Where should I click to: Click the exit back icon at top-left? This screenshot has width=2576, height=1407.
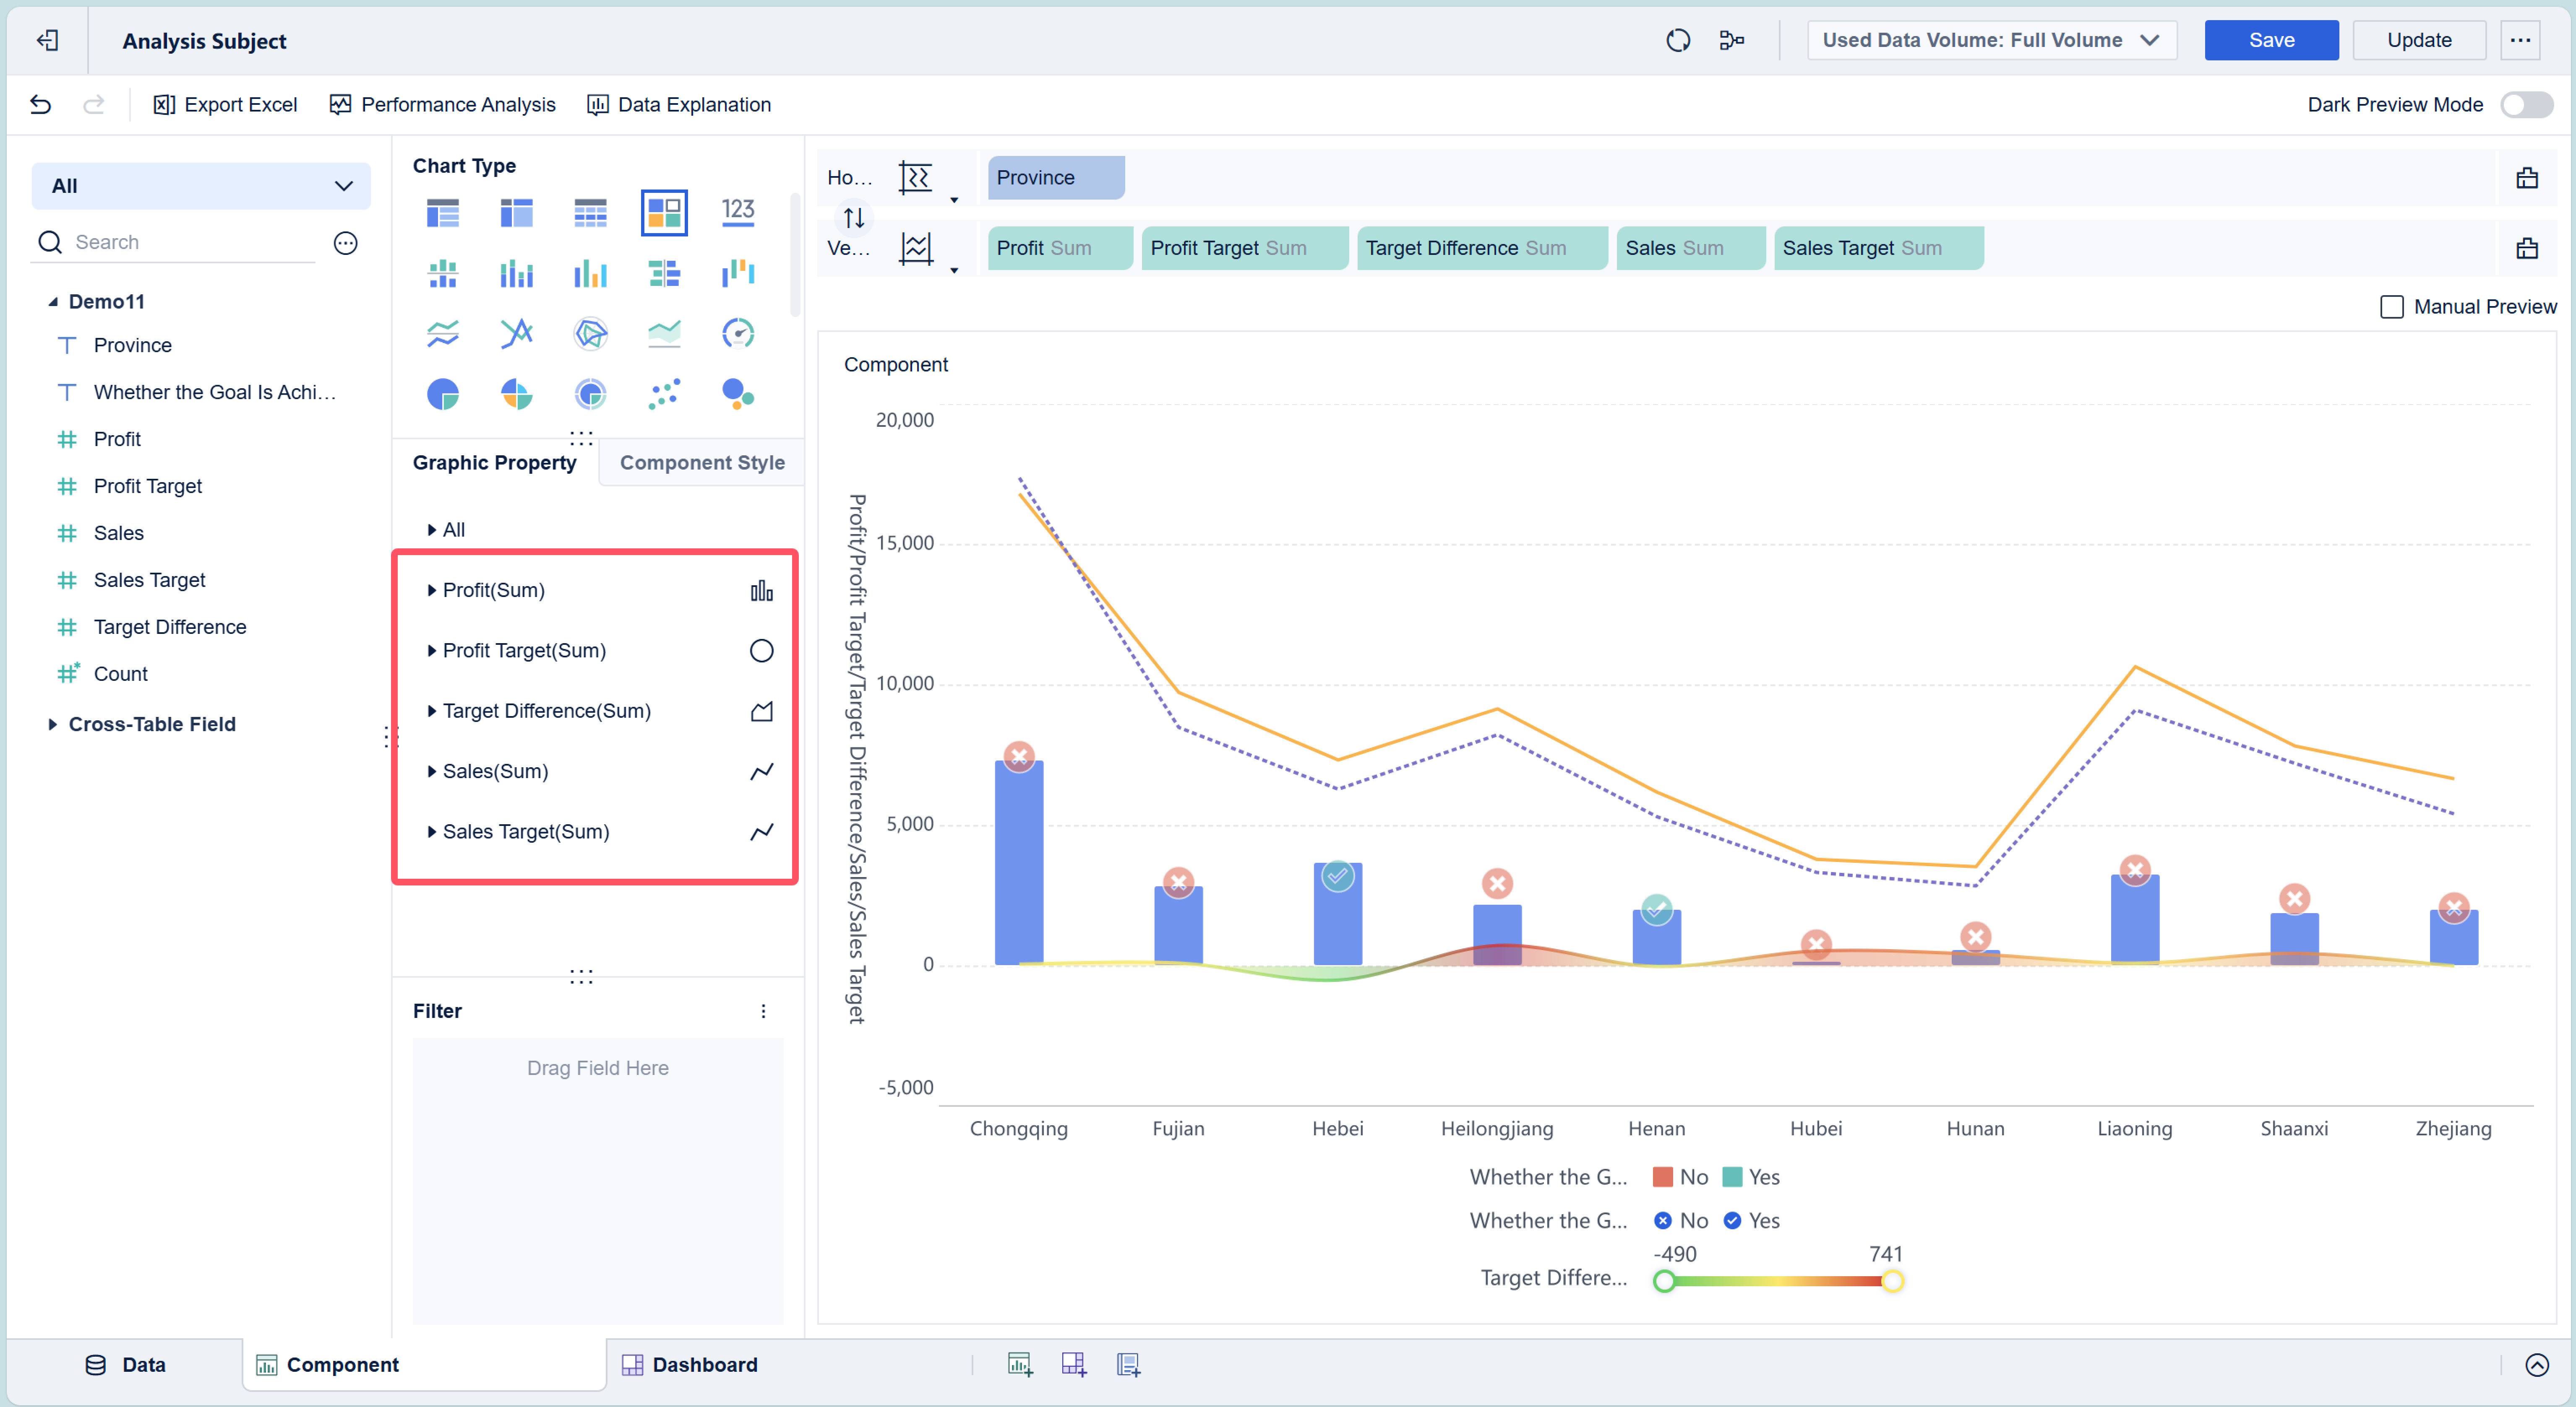click(x=47, y=40)
